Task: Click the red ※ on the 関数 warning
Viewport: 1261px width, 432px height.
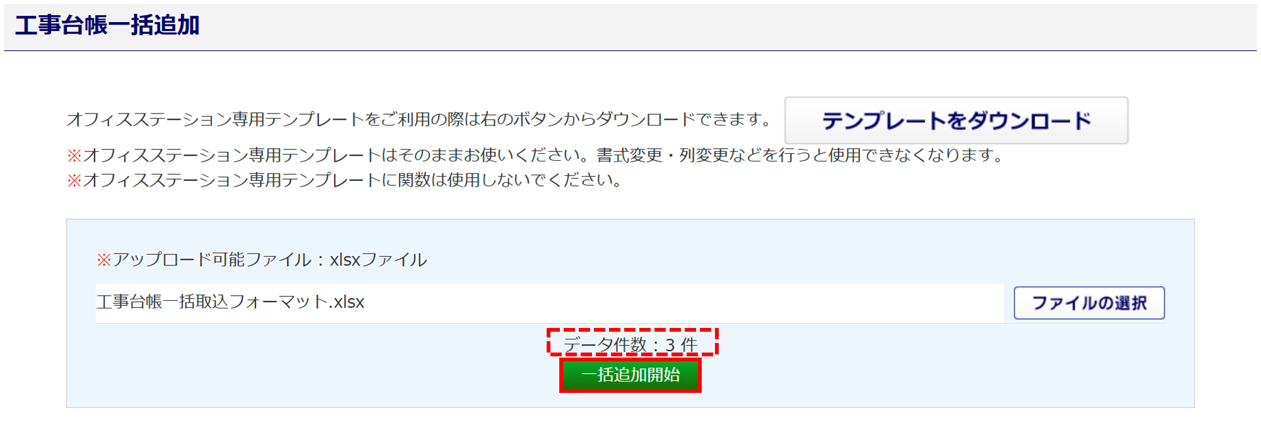Action: point(74,180)
